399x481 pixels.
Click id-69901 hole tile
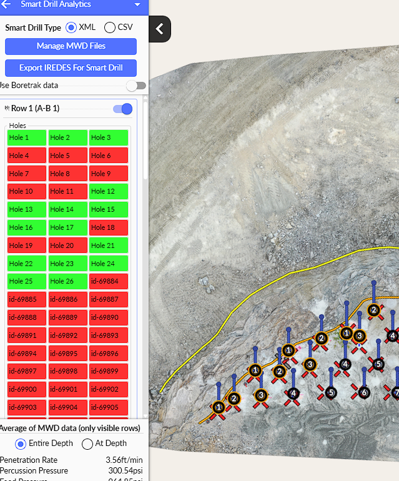coord(68,389)
